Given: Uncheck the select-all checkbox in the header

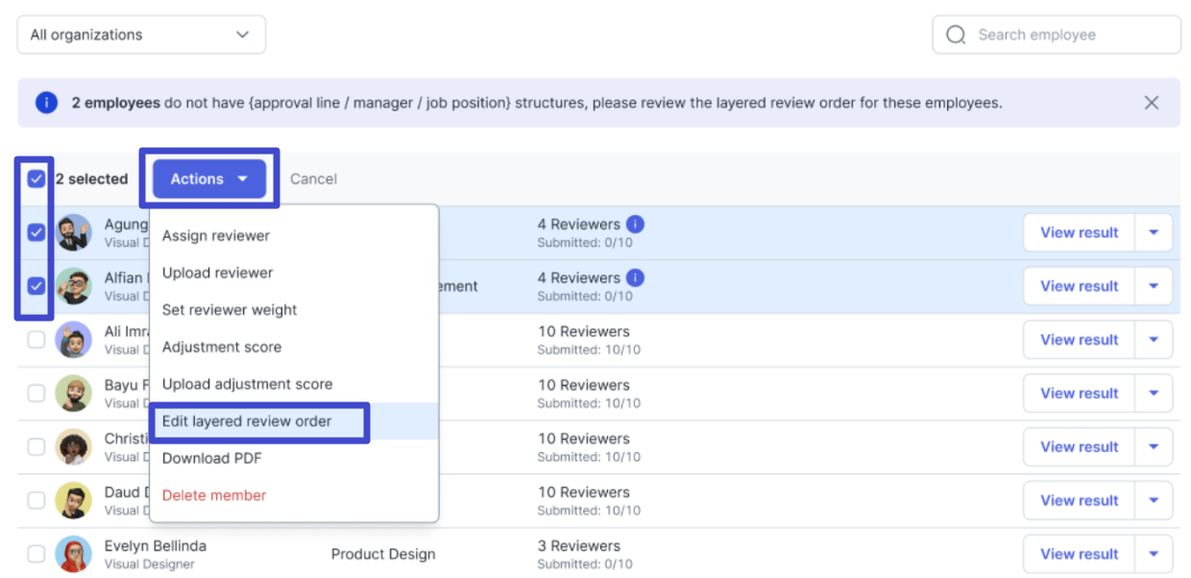Looking at the screenshot, I should click(36, 180).
